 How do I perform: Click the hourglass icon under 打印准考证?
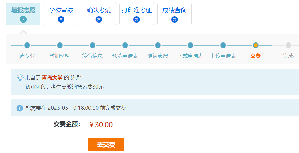[x=137, y=19]
